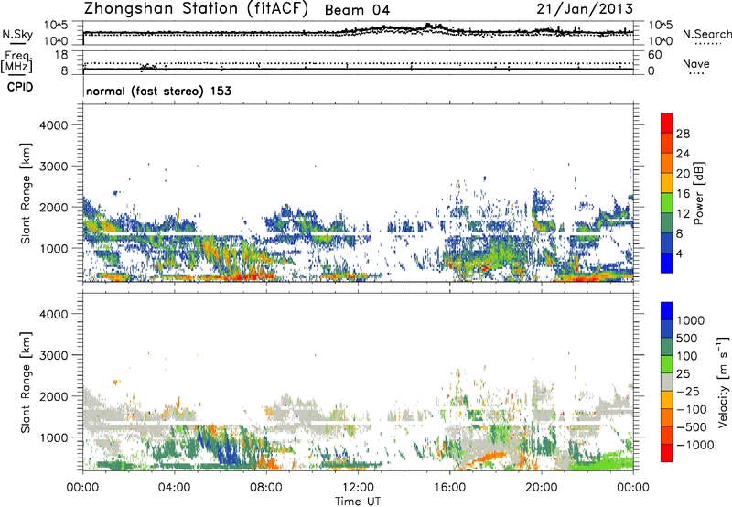Viewport: 732px width, 507px height.
Task: Click the 3000 tick on velocity panel axis
Action: point(54,355)
